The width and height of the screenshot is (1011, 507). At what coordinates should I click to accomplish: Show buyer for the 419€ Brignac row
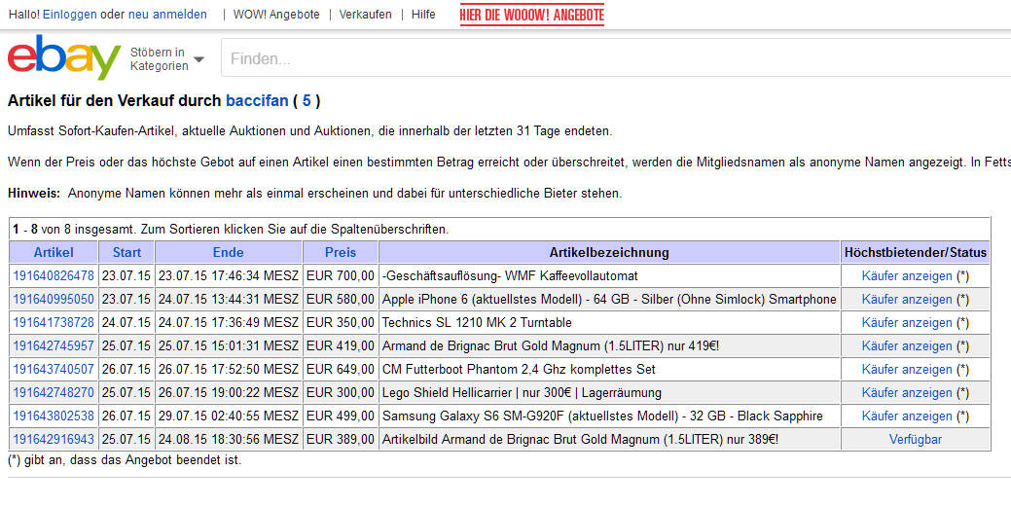point(907,345)
